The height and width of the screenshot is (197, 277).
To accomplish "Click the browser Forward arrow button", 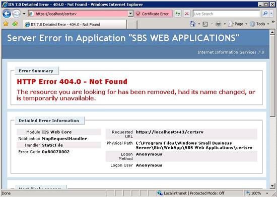I will [x=16, y=14].
